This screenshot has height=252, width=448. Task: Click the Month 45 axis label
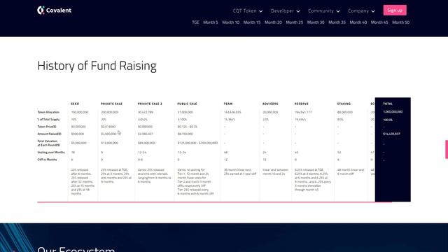point(379,22)
